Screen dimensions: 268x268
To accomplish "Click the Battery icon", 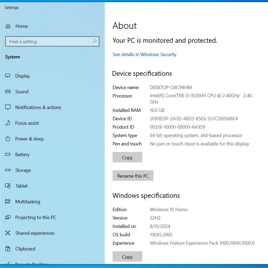I will pyautogui.click(x=8, y=154).
